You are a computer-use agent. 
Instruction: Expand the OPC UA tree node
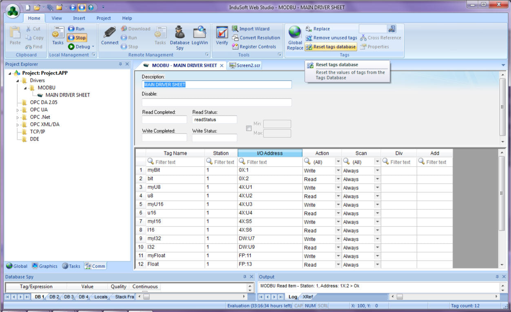pyautogui.click(x=18, y=110)
